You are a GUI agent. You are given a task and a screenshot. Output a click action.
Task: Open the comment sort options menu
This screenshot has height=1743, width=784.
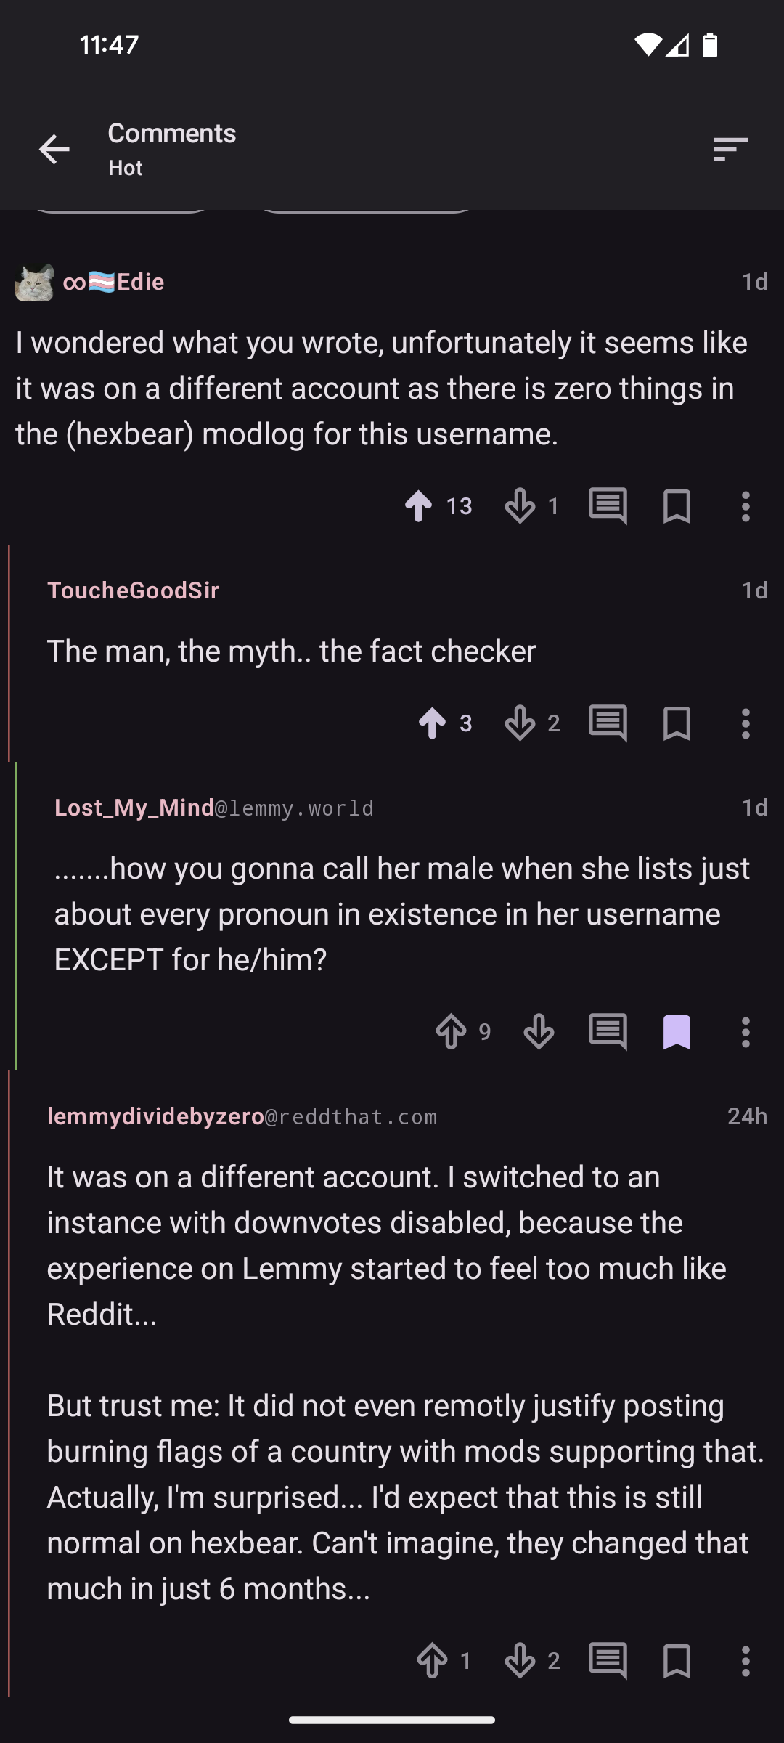[x=730, y=150]
